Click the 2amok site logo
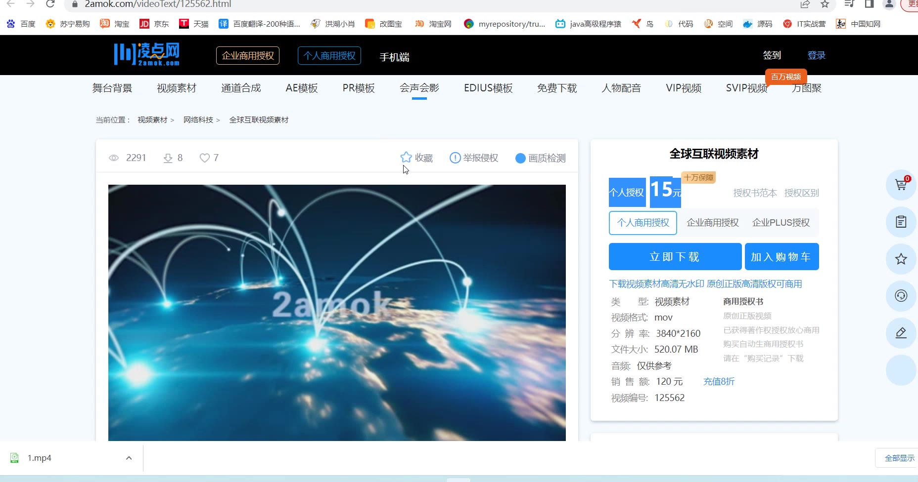The width and height of the screenshot is (918, 482). tap(147, 54)
